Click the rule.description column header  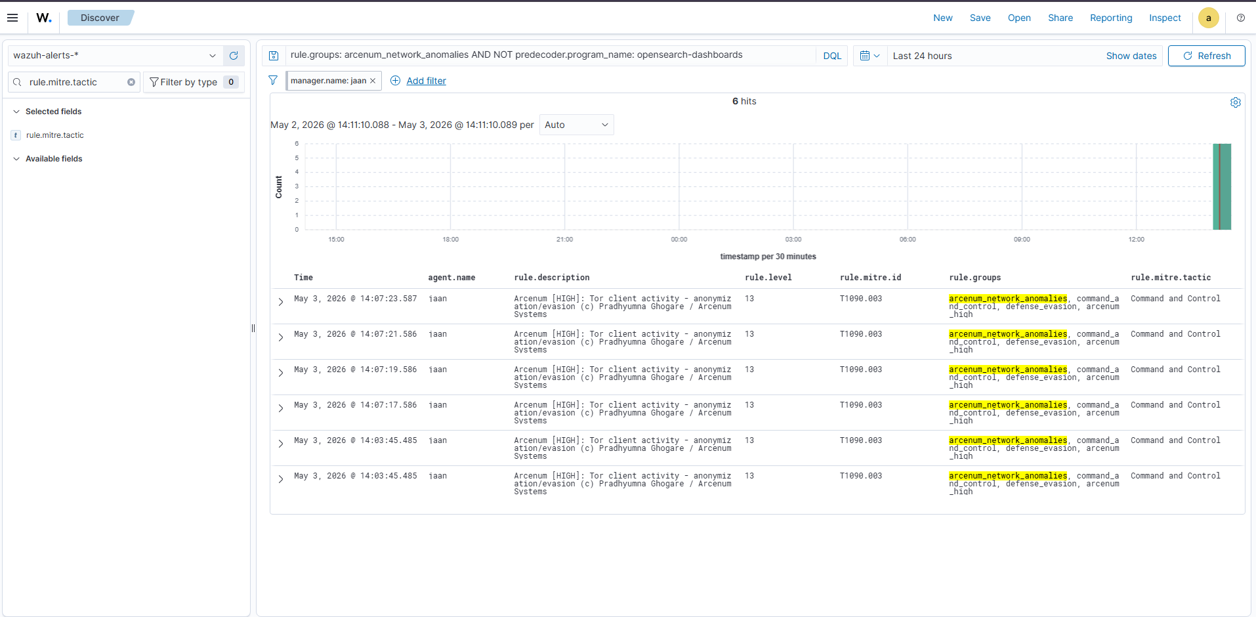551,278
